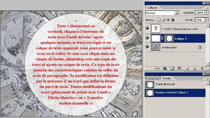
Task: Open the Opacité slider arrow
Action: click(x=207, y=13)
